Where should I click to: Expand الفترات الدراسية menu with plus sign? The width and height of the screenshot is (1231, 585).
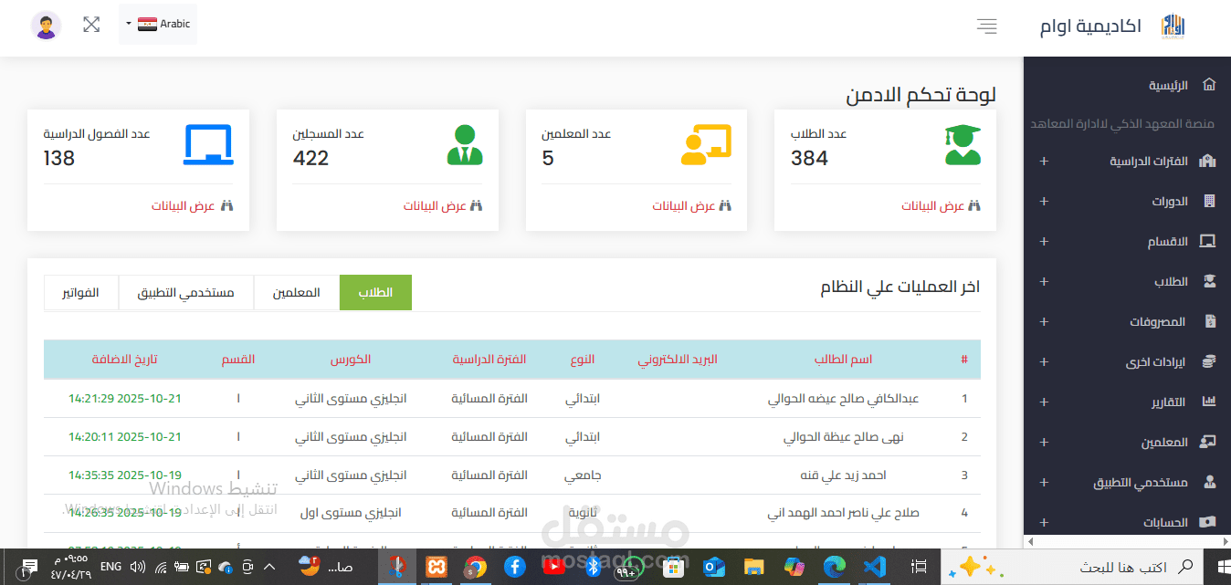click(1045, 162)
